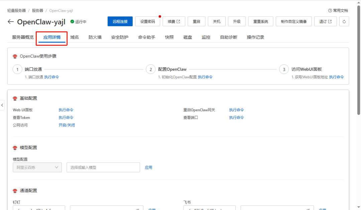The width and height of the screenshot is (361, 210).
Task: Click the step 2 circle for 配置OpenClaw
Action: [150, 69]
